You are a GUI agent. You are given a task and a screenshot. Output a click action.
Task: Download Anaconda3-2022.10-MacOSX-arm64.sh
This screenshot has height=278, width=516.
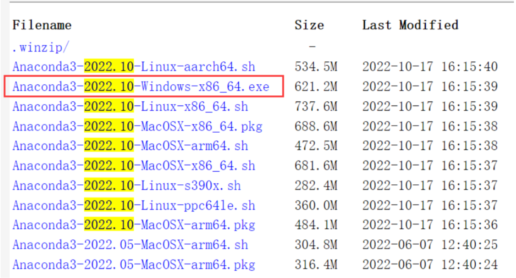pos(131,146)
